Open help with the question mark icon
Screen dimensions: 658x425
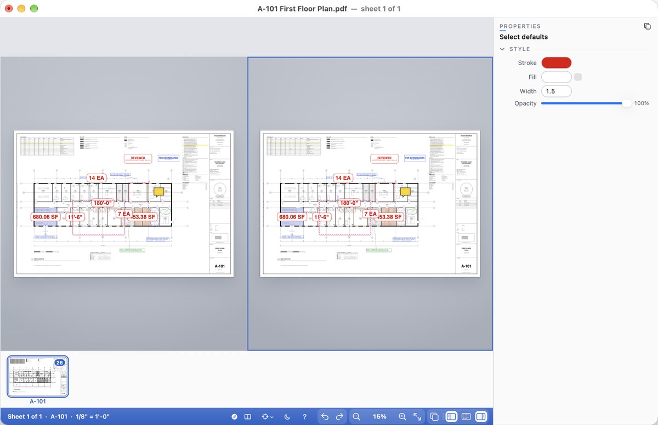305,417
